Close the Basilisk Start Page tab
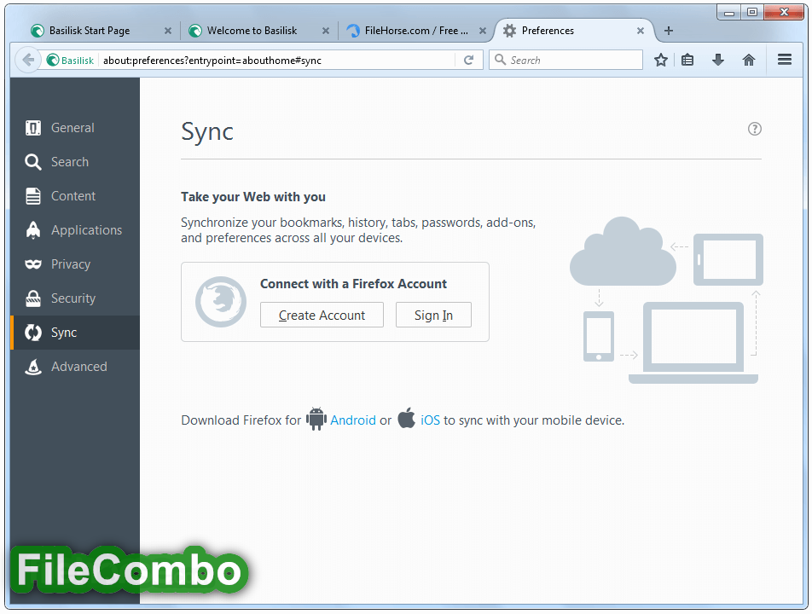 [168, 31]
